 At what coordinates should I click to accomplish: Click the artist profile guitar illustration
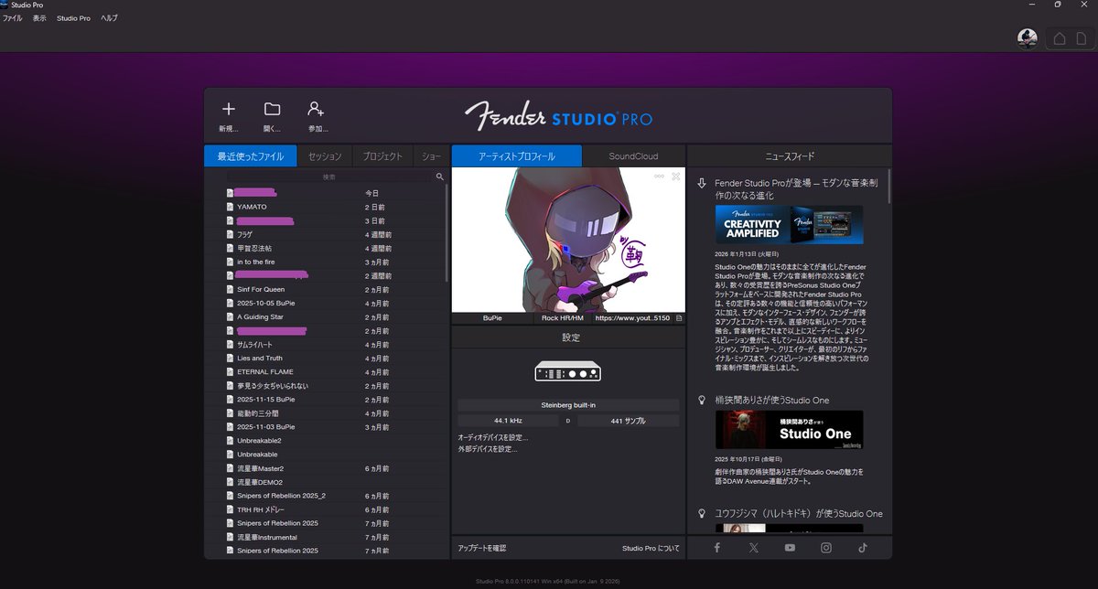tap(568, 241)
